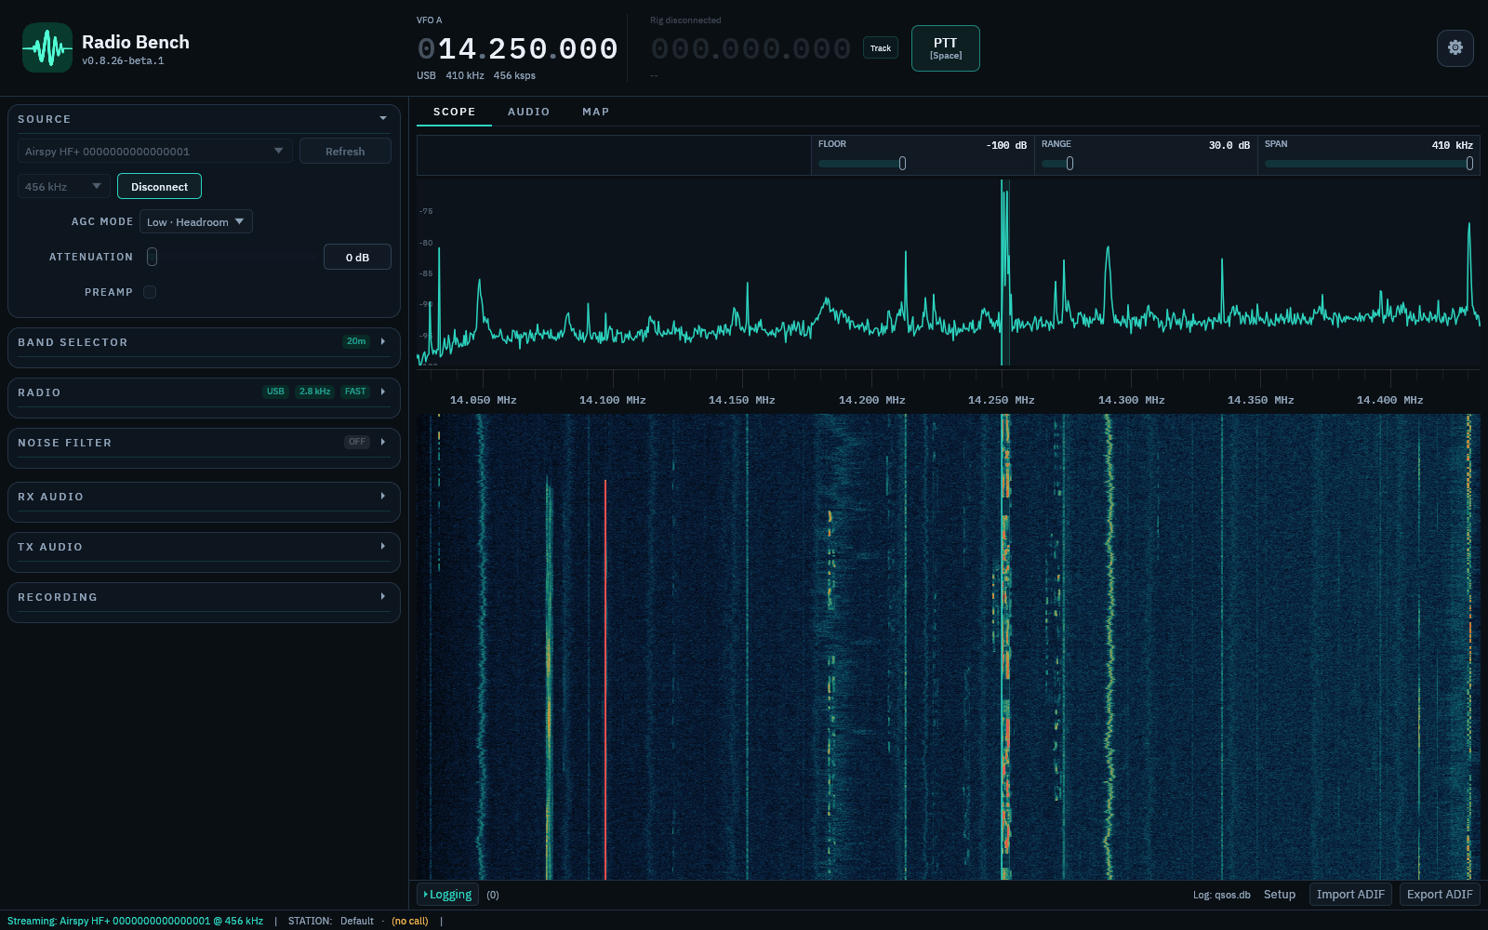Expand the BAND SELECTOR panel
The width and height of the screenshot is (1488, 930).
pyautogui.click(x=383, y=341)
